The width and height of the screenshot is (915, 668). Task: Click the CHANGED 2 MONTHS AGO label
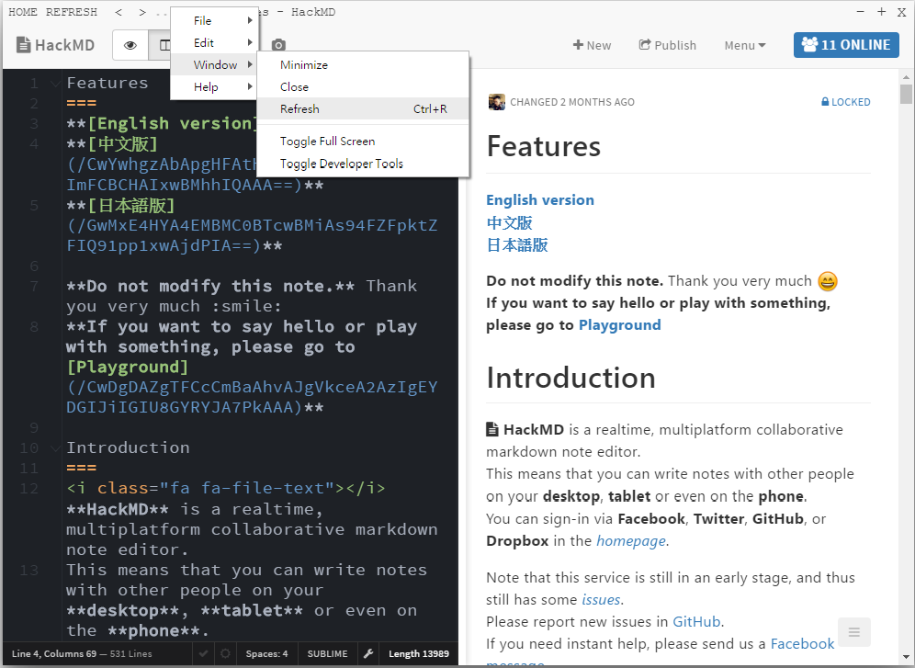(x=571, y=102)
